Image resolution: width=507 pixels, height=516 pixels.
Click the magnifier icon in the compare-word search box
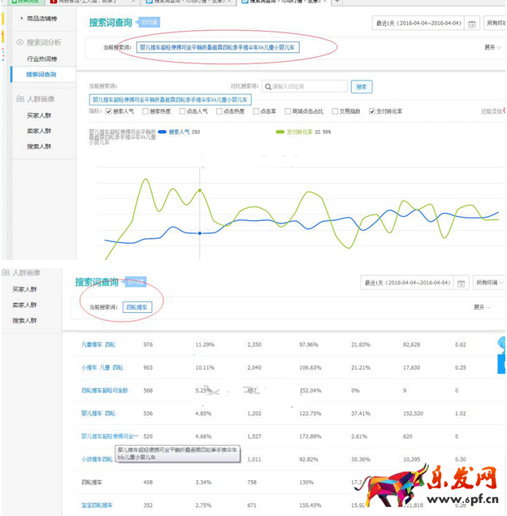point(266,86)
